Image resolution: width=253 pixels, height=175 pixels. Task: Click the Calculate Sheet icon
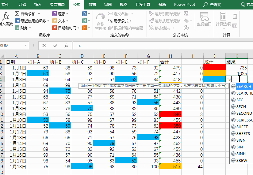click(x=235, y=26)
